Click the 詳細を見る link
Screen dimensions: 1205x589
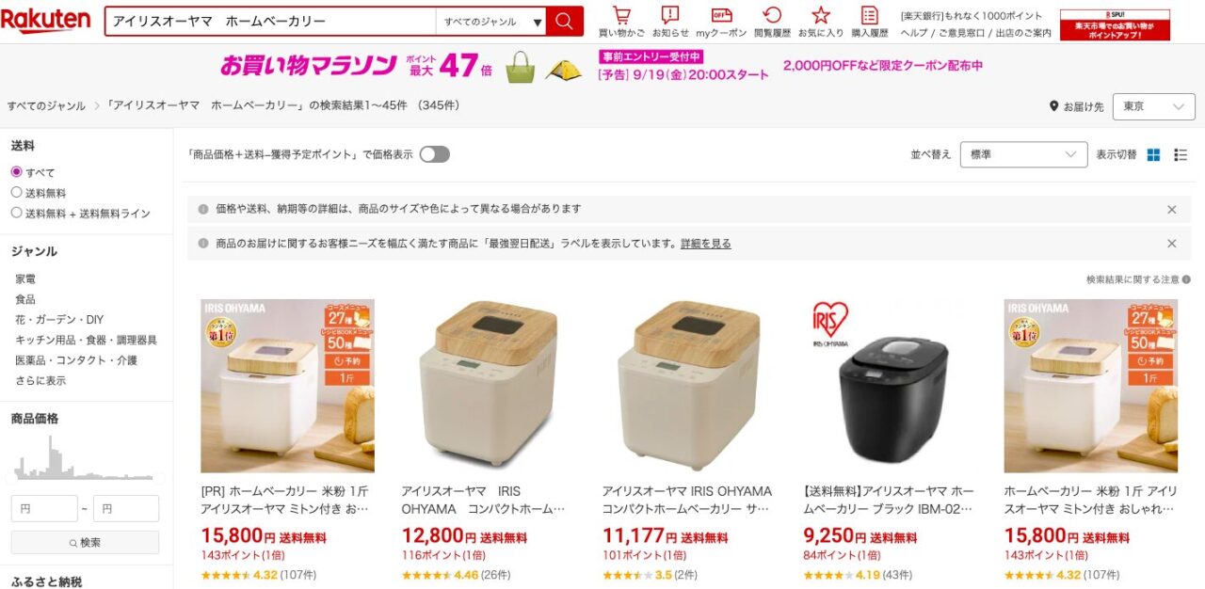pyautogui.click(x=706, y=244)
